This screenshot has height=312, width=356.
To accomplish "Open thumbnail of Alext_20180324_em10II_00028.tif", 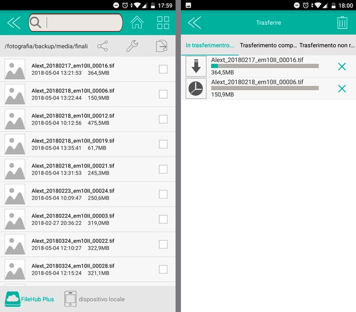I will click(15, 269).
